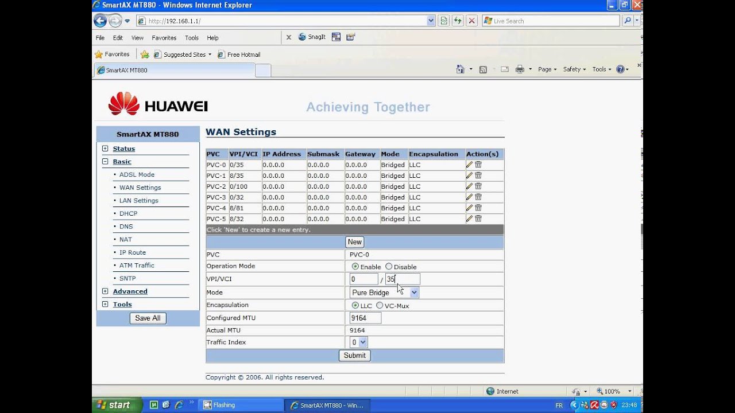Click the Free Hotmail favorites link

(239, 54)
